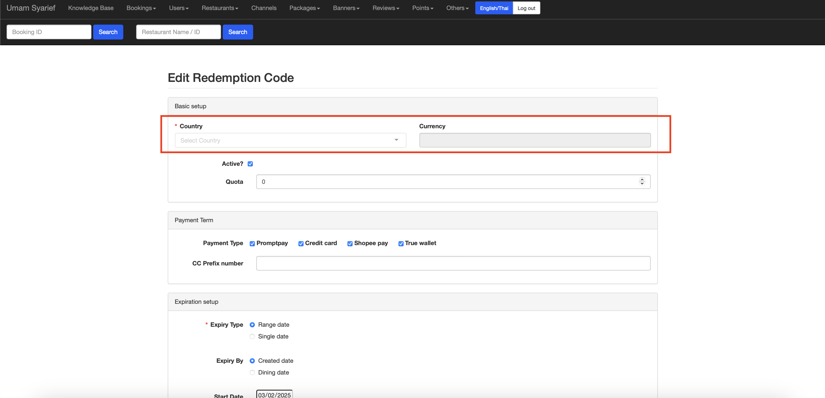Click the Quota stepper arrows
The image size is (825, 398).
642,182
